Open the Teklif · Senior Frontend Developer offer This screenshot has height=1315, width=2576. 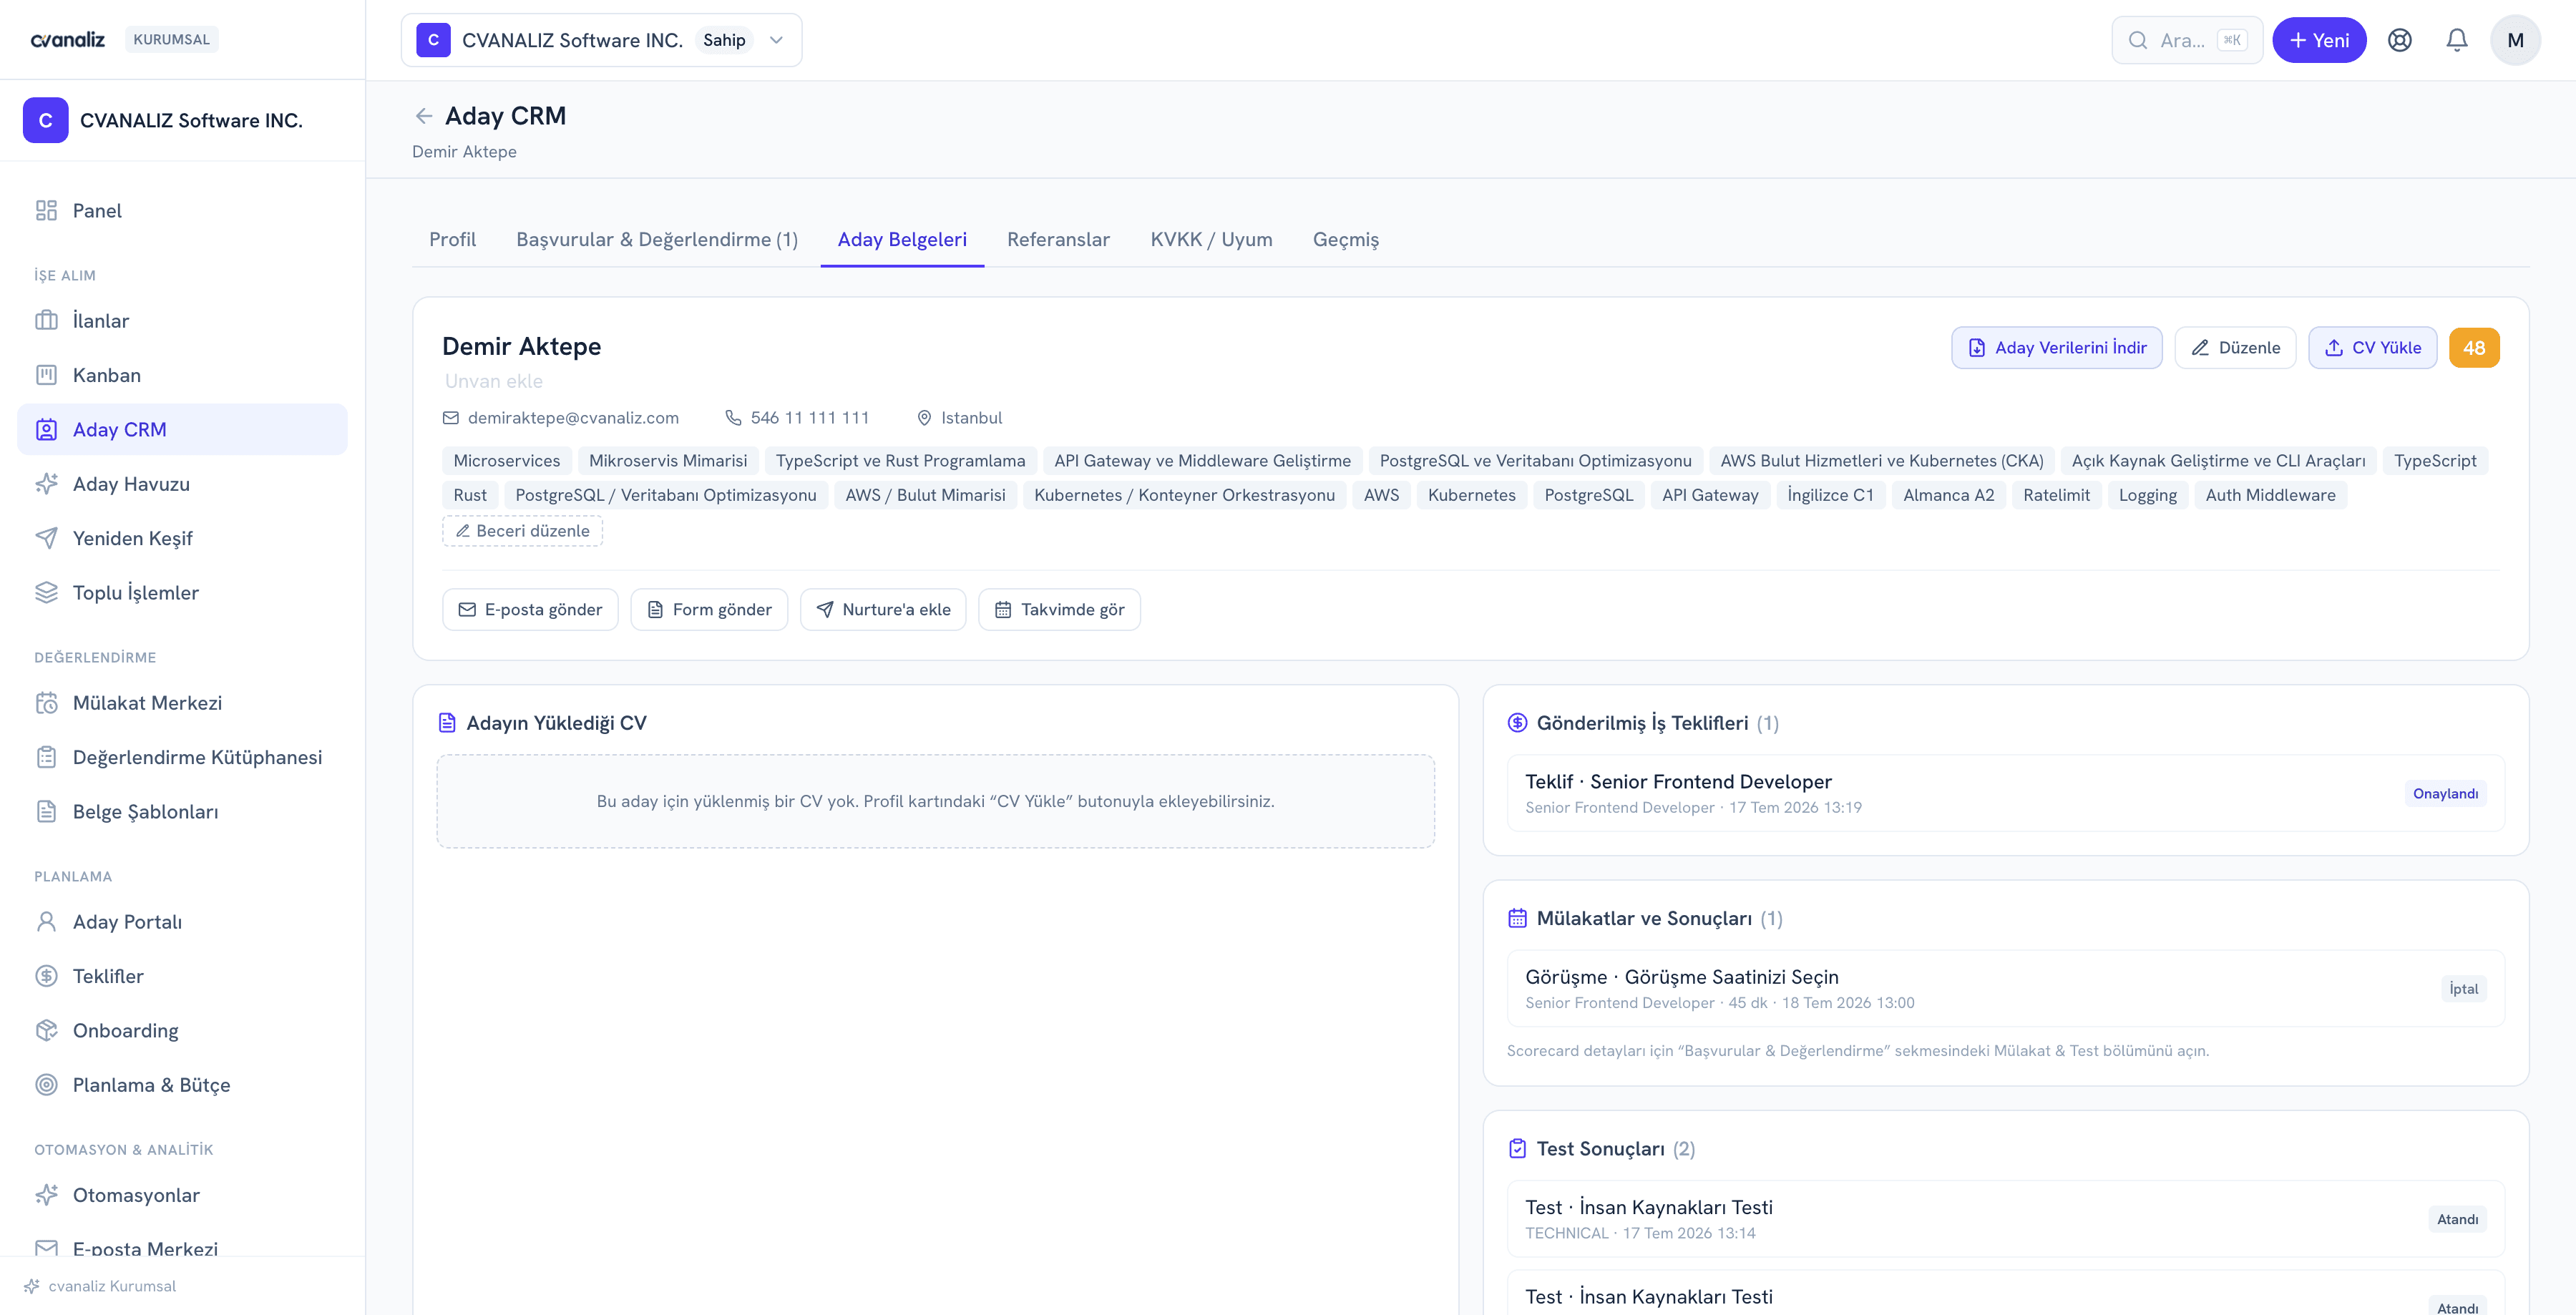pos(2005,793)
